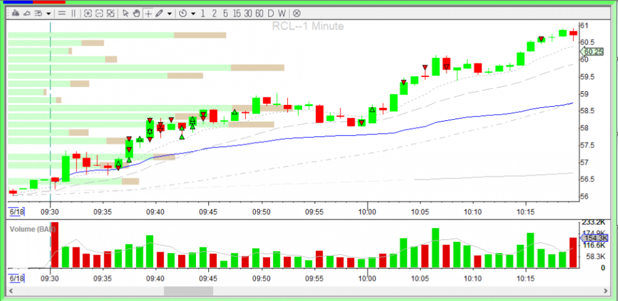Click the fit-to-window zoom icon
Screen dimensions: 618x301
[110, 13]
